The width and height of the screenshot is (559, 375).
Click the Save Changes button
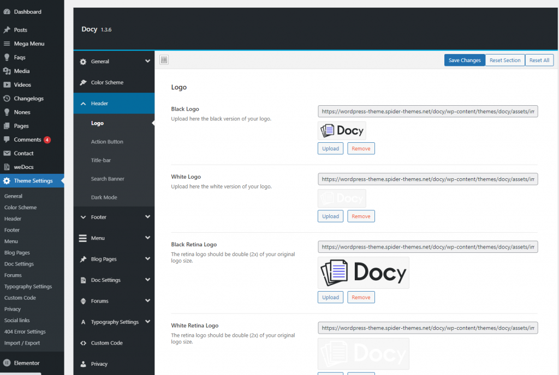tap(464, 60)
